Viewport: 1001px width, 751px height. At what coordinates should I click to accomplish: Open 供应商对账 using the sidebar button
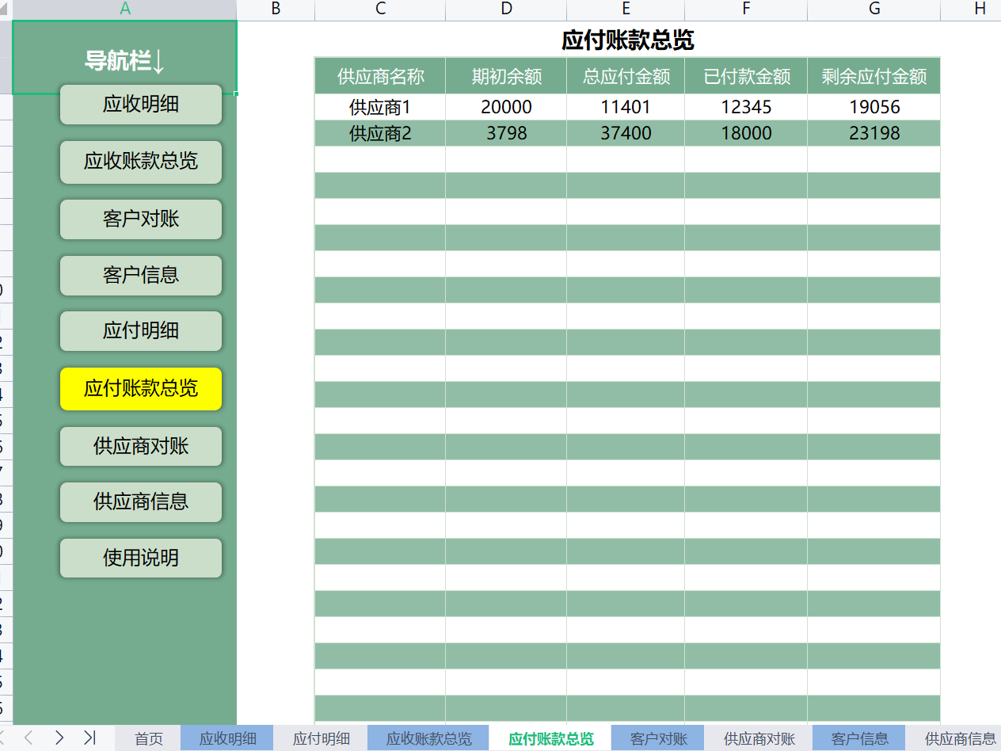coord(140,446)
